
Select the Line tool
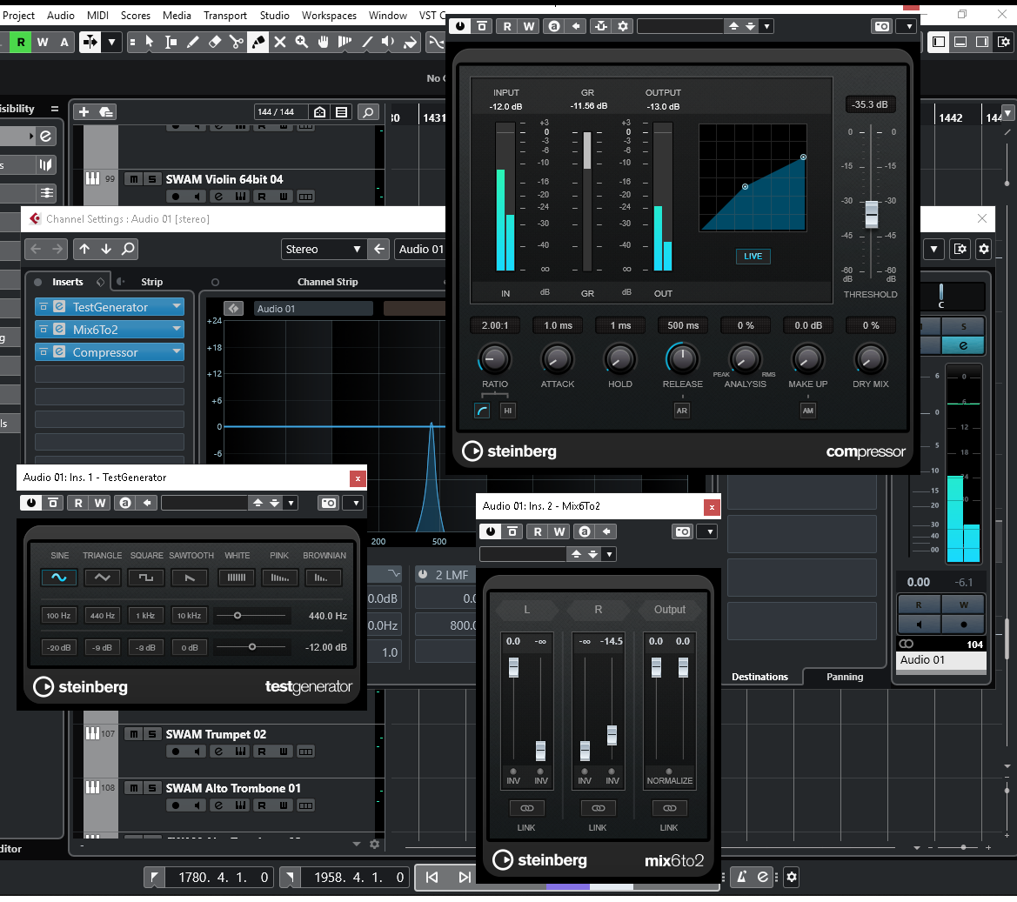click(x=367, y=42)
